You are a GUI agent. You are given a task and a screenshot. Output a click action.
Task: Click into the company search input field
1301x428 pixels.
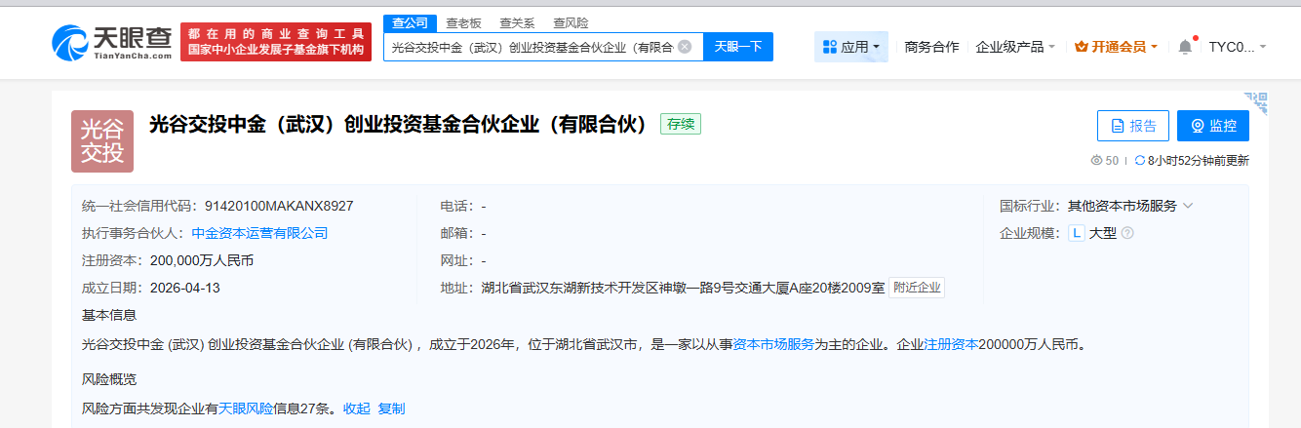(532, 47)
